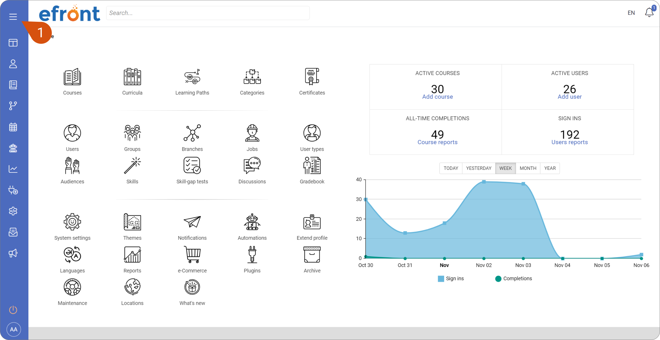Open the hamburger menu to collapse the sidebar
This screenshot has width=660, height=340.
coord(13,17)
